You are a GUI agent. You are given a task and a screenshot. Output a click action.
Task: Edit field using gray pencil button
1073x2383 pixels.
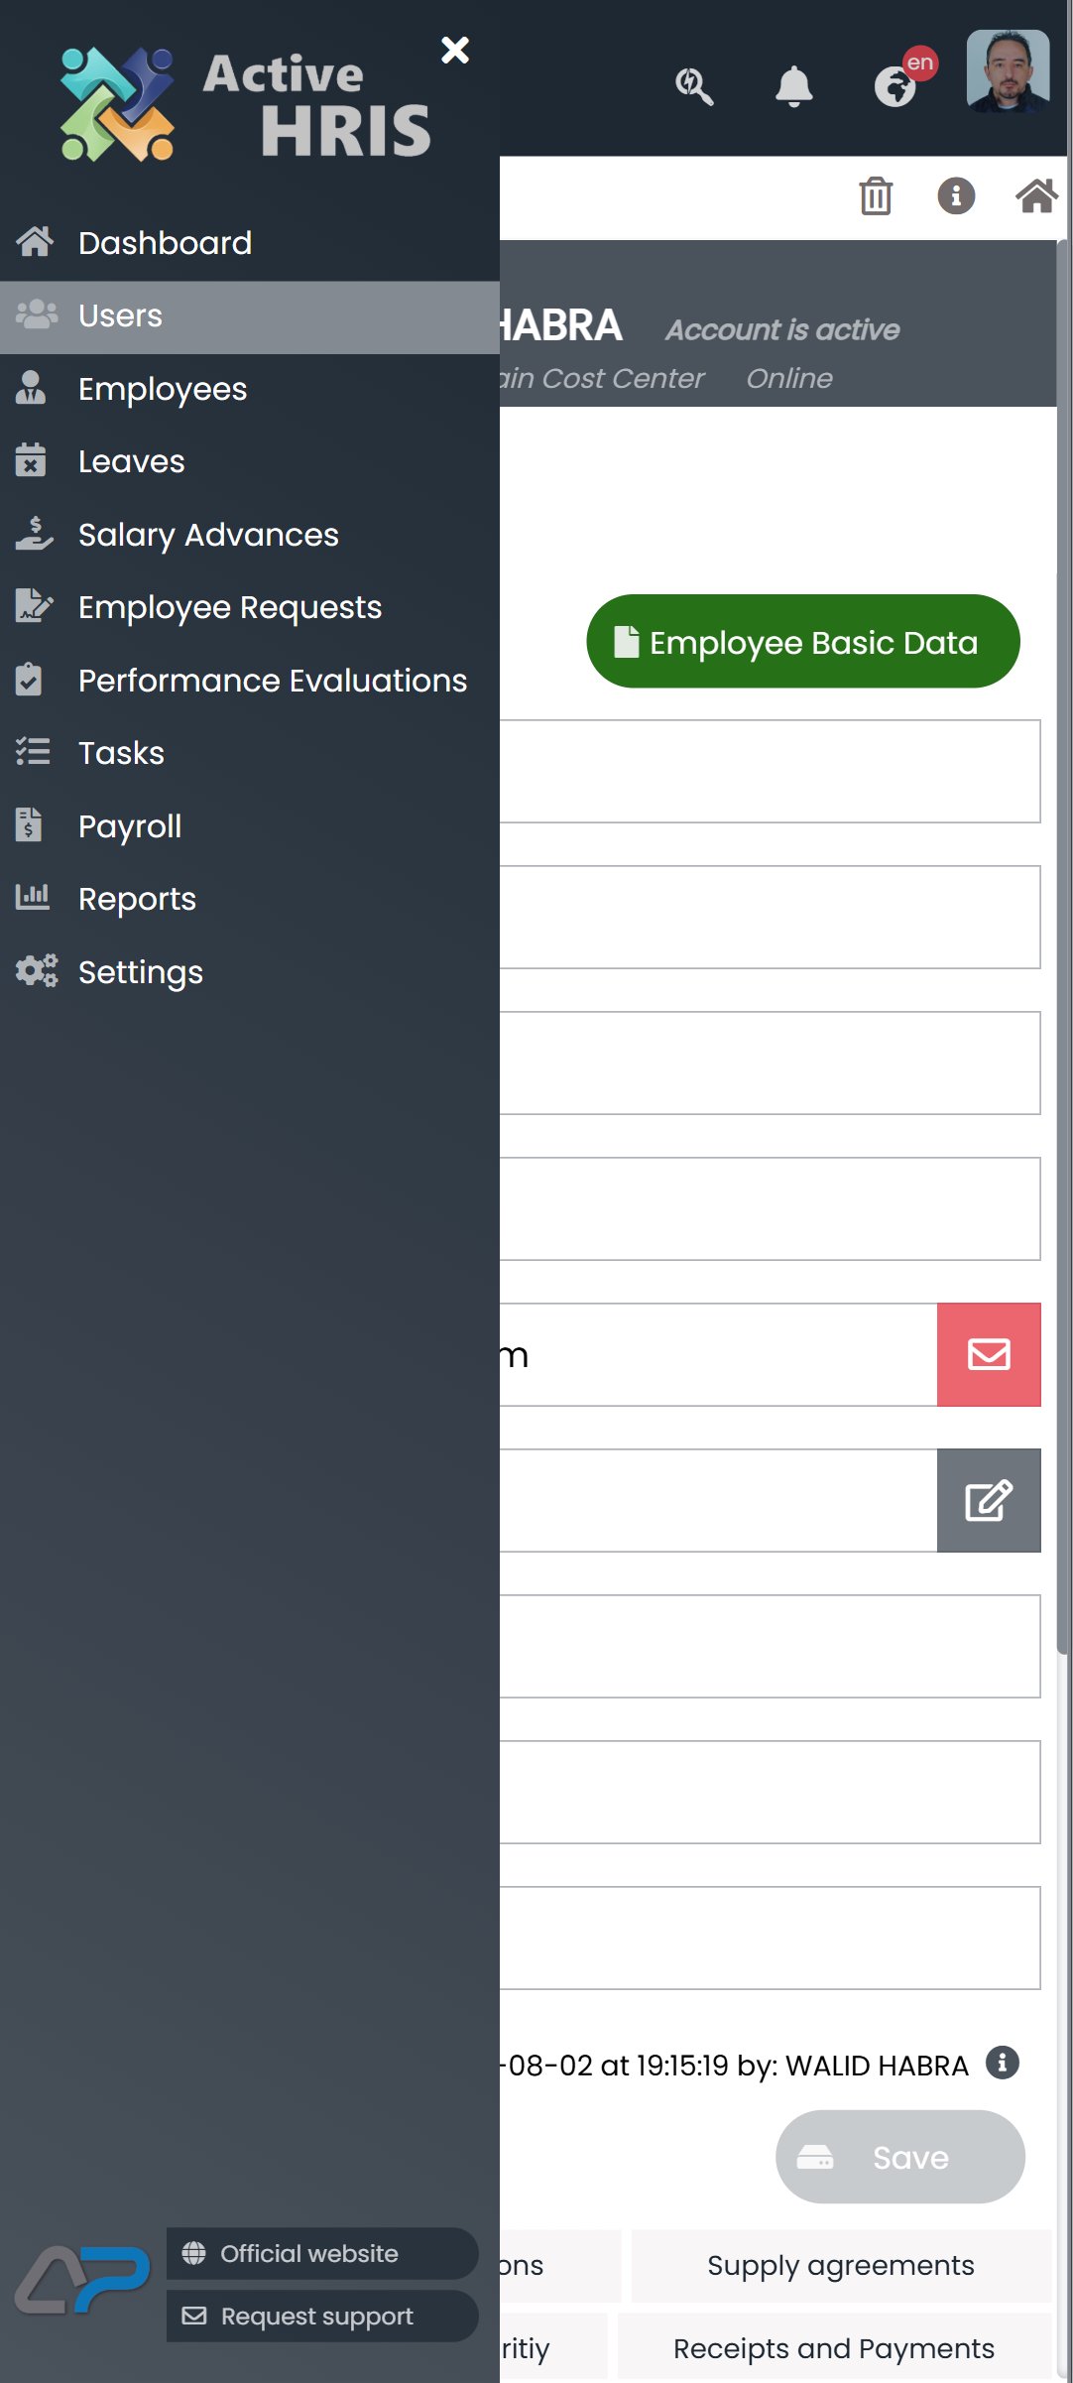(989, 1500)
